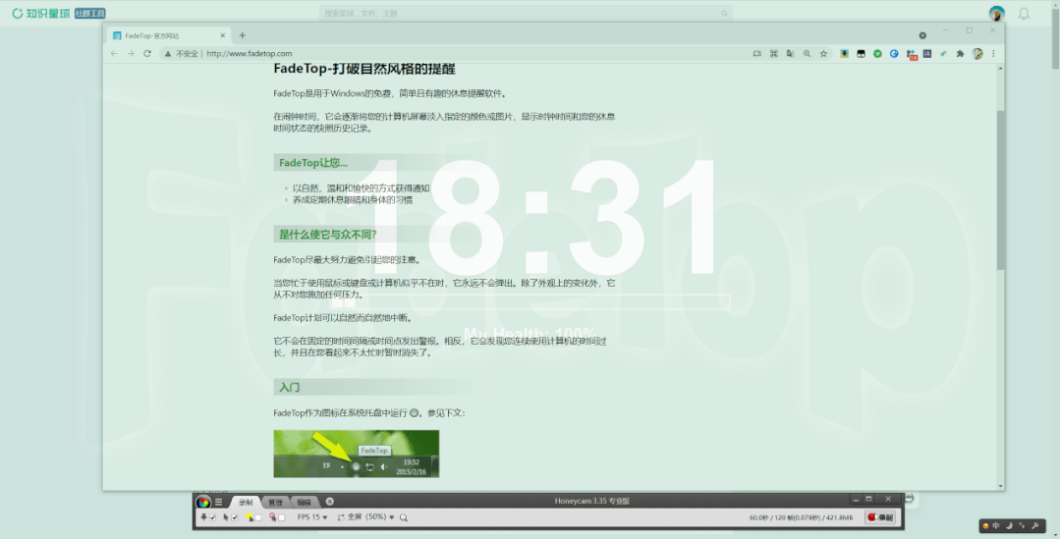Click the round X button beside Honeycam tabs

[330, 501]
